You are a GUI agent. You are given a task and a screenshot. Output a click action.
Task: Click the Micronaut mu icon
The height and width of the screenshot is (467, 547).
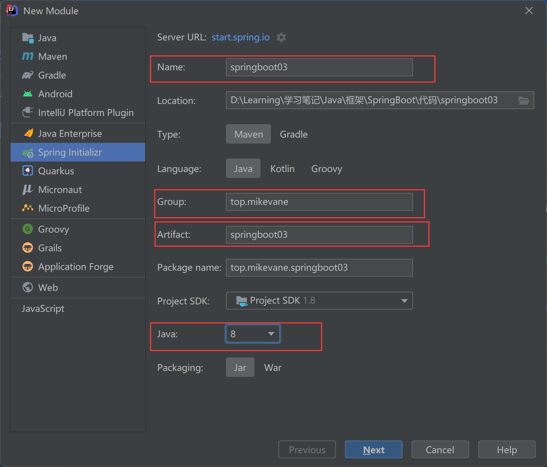[x=27, y=190]
